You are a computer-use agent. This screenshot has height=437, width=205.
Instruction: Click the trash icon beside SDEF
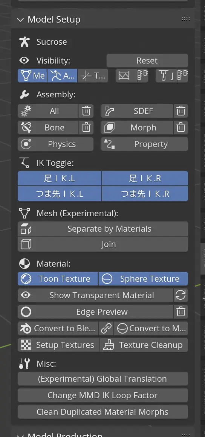(181, 111)
